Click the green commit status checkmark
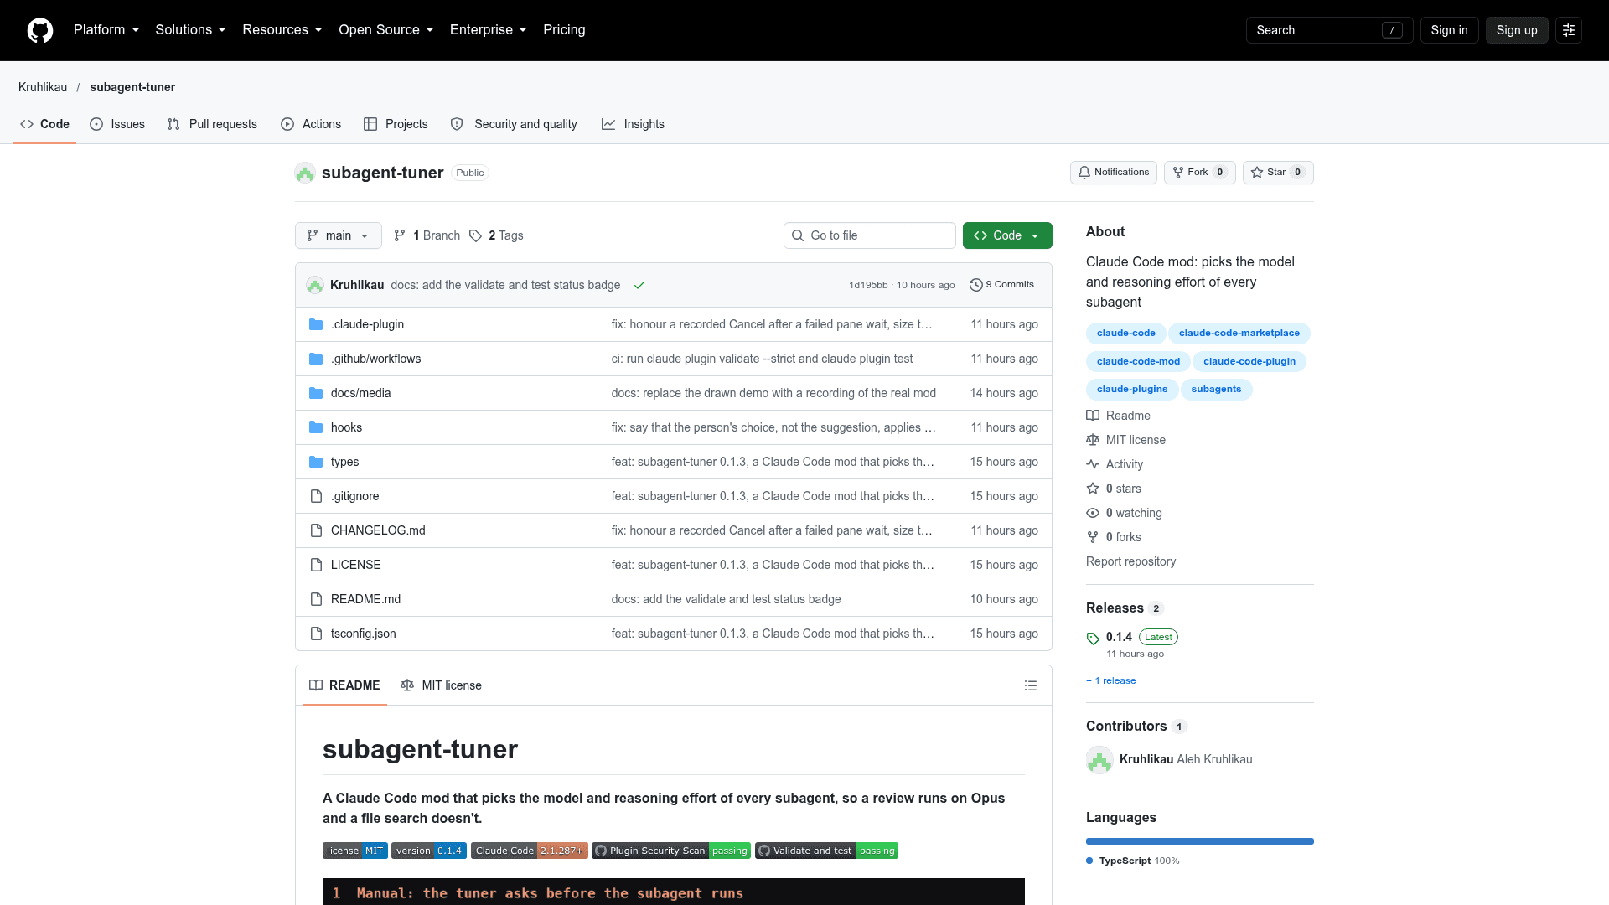 (639, 285)
